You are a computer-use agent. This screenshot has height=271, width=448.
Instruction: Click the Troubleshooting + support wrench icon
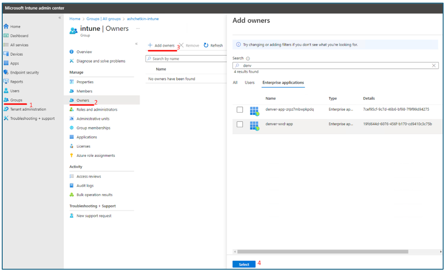click(x=6, y=118)
